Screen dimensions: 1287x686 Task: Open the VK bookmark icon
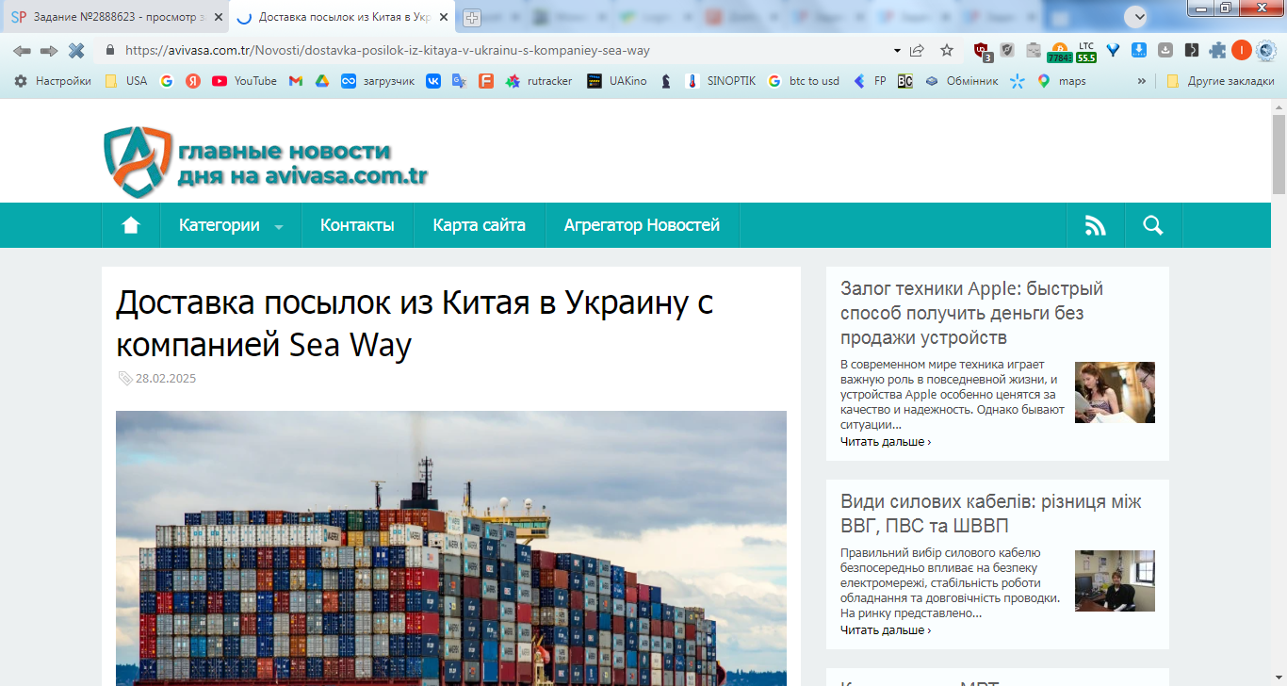coord(433,81)
